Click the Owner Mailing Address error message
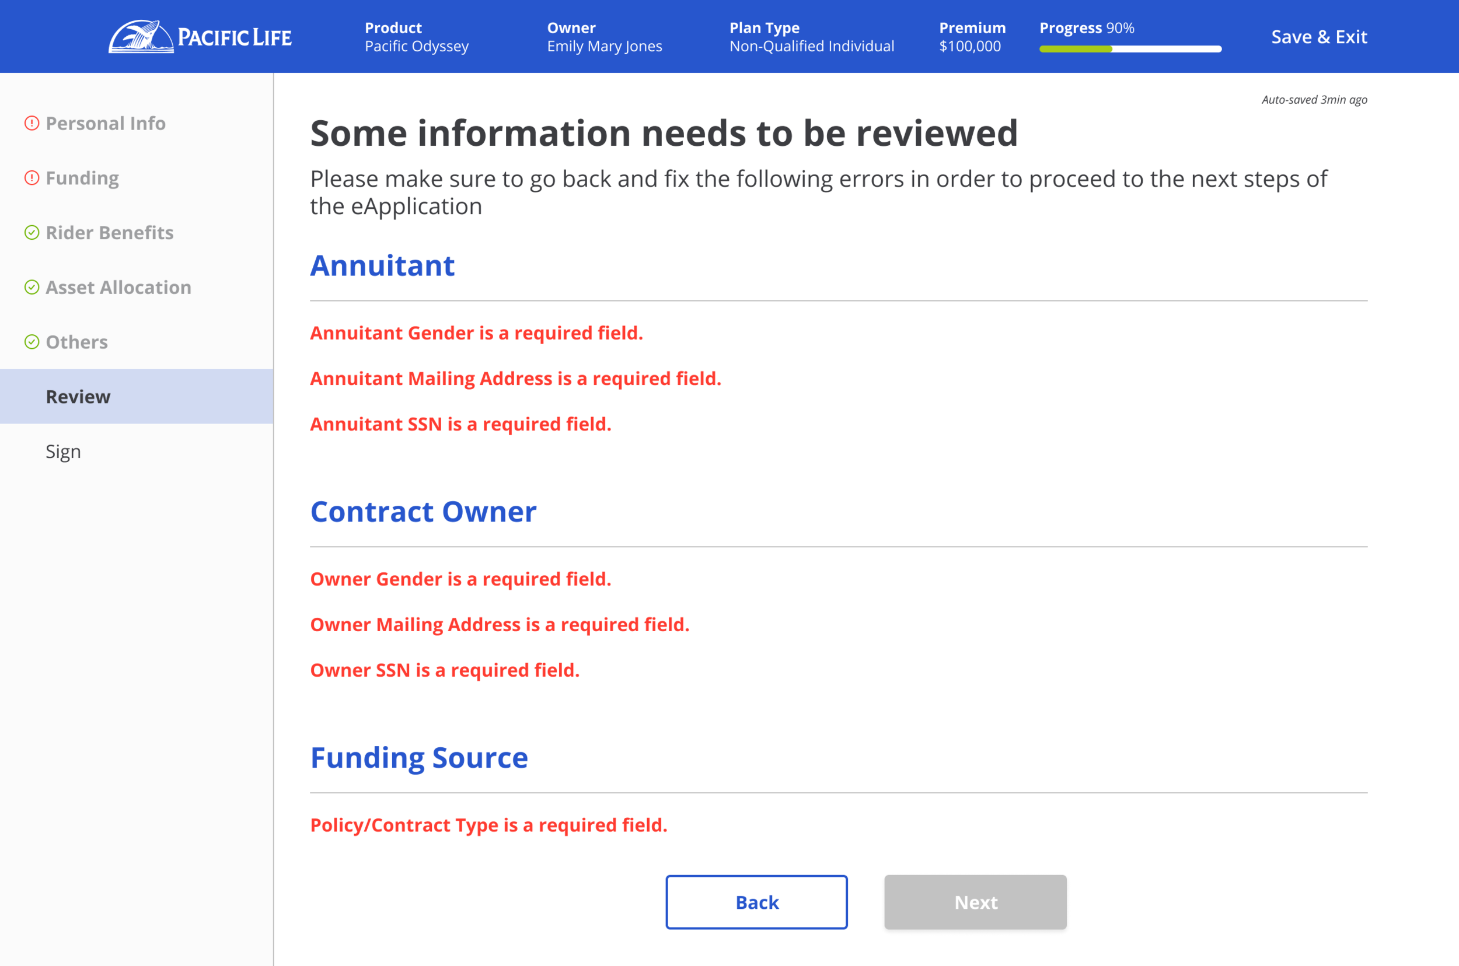The image size is (1459, 966). click(500, 625)
